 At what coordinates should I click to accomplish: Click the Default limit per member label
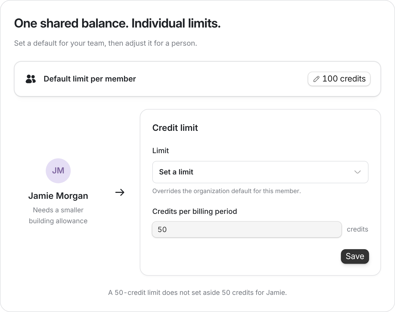[90, 79]
